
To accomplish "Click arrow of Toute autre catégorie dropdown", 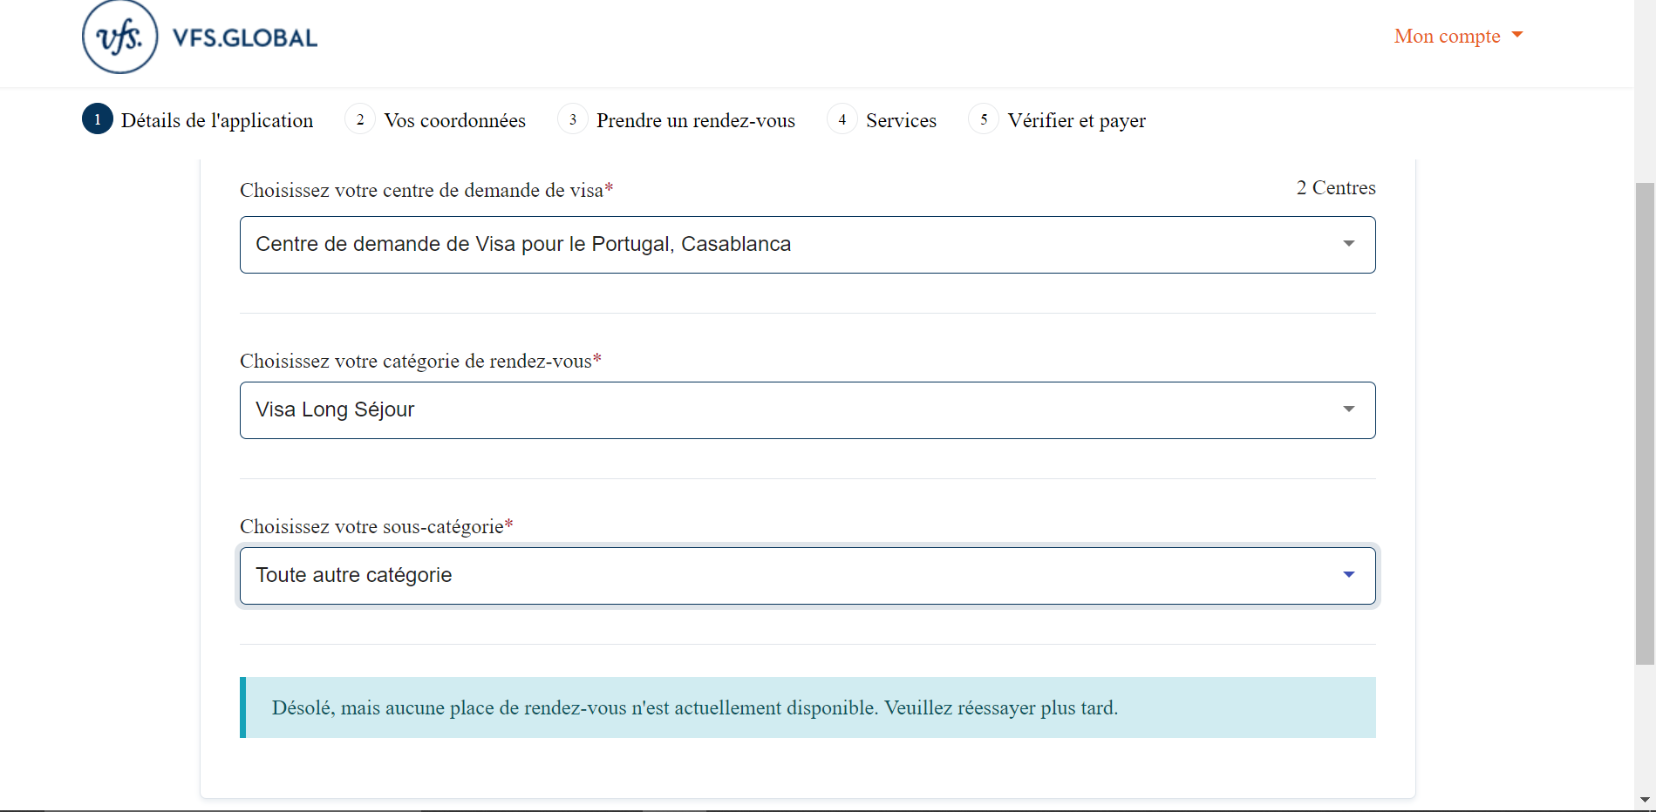I will (1349, 575).
